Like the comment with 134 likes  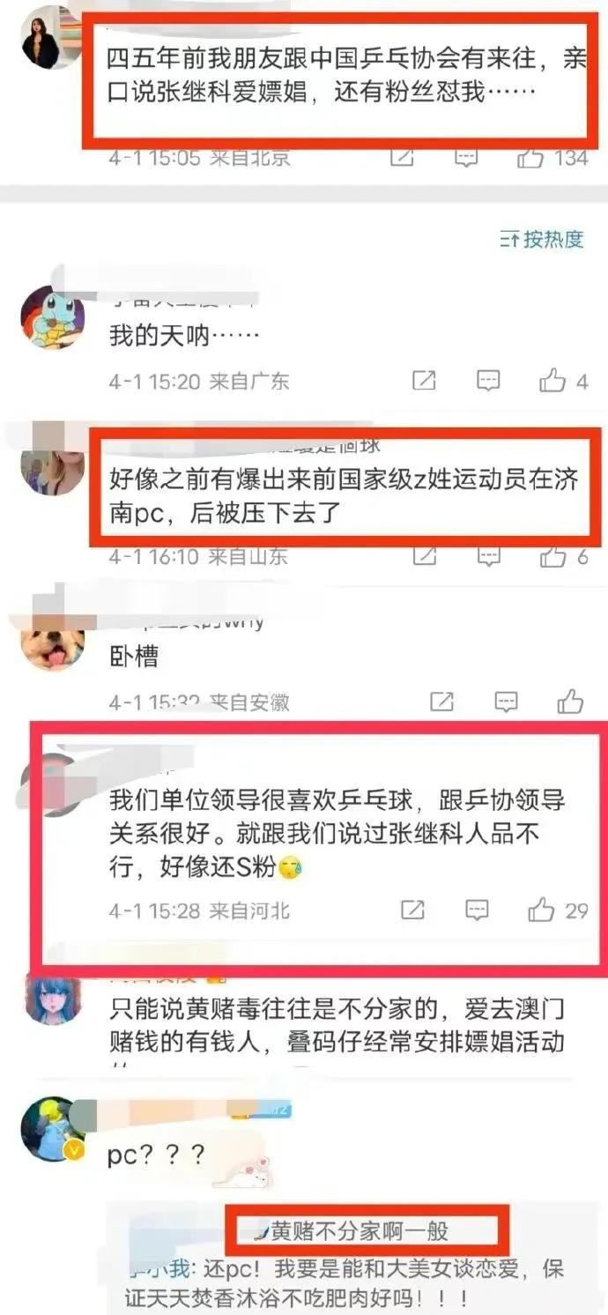[552, 159]
